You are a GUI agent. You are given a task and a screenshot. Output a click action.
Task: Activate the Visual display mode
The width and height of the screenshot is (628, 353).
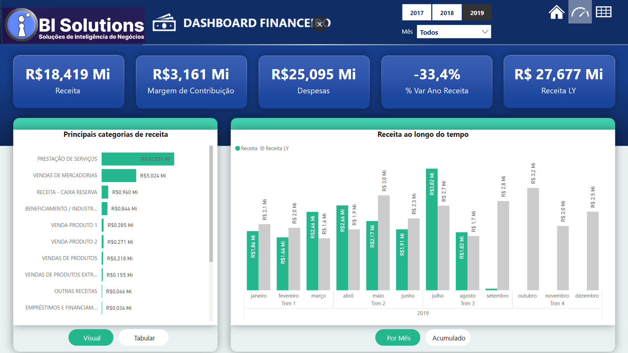(91, 338)
